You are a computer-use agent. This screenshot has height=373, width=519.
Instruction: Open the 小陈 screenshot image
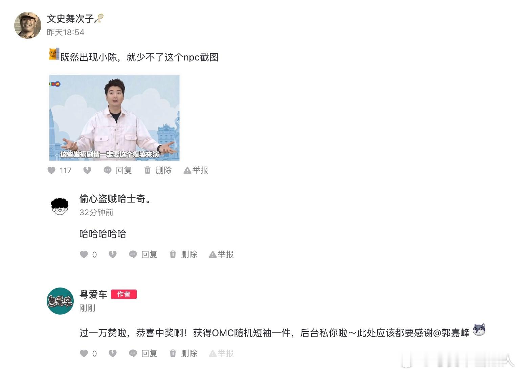pyautogui.click(x=114, y=118)
